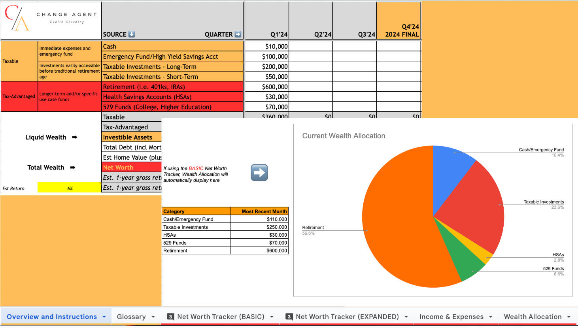Click the Change Agent Wealth Coaching logo
Screen dimensions: 578x328
coord(51,19)
